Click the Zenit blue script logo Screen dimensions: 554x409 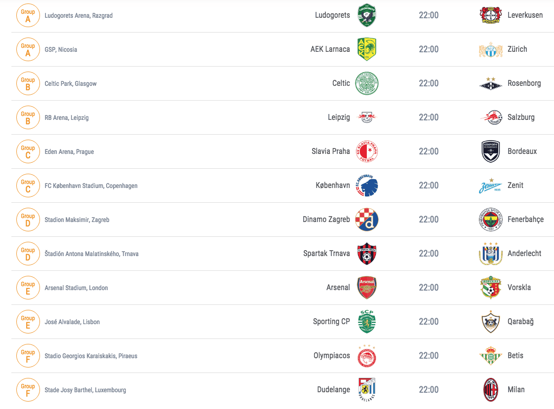490,186
